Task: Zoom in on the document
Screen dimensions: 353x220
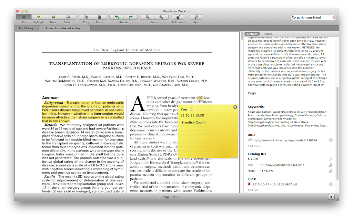Action: (x=161, y=17)
